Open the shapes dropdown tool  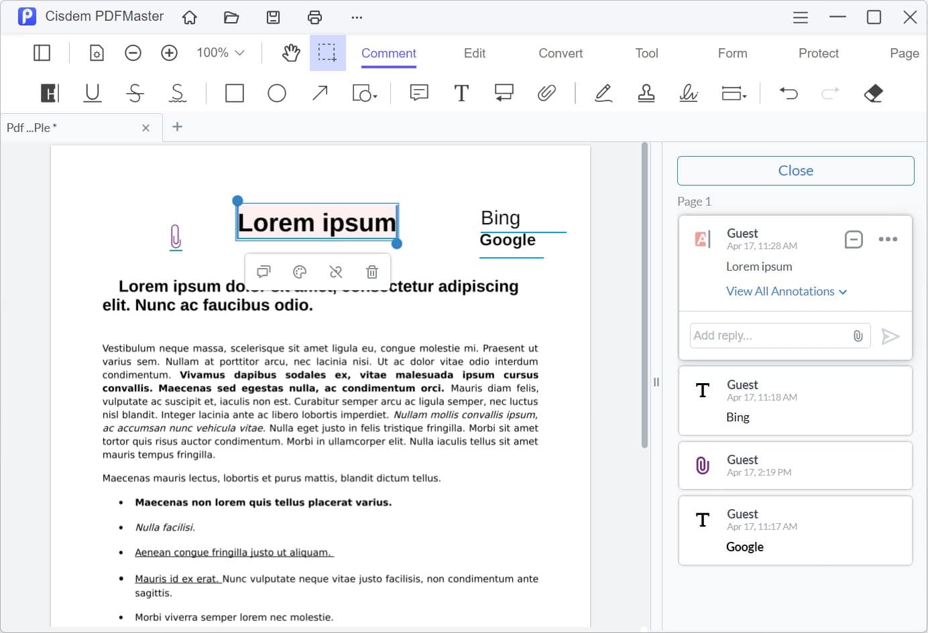click(365, 93)
